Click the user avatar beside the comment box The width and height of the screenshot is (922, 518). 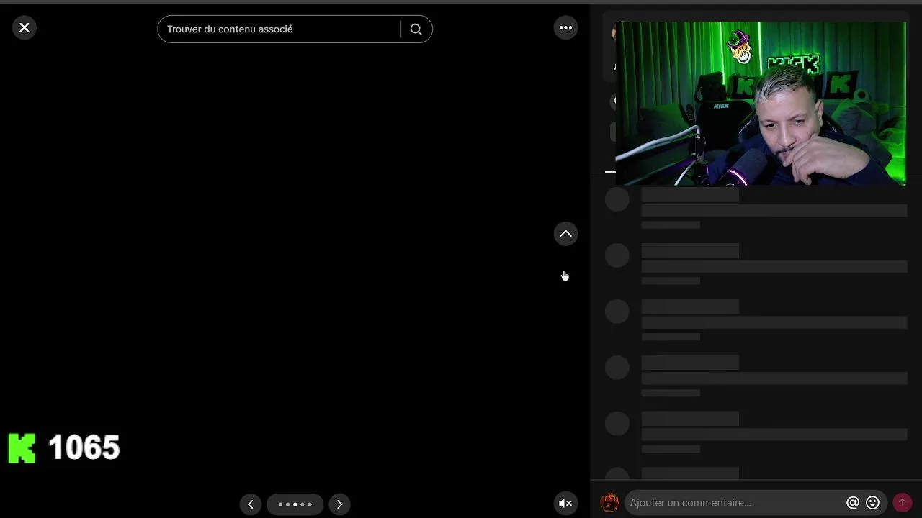[x=610, y=503]
